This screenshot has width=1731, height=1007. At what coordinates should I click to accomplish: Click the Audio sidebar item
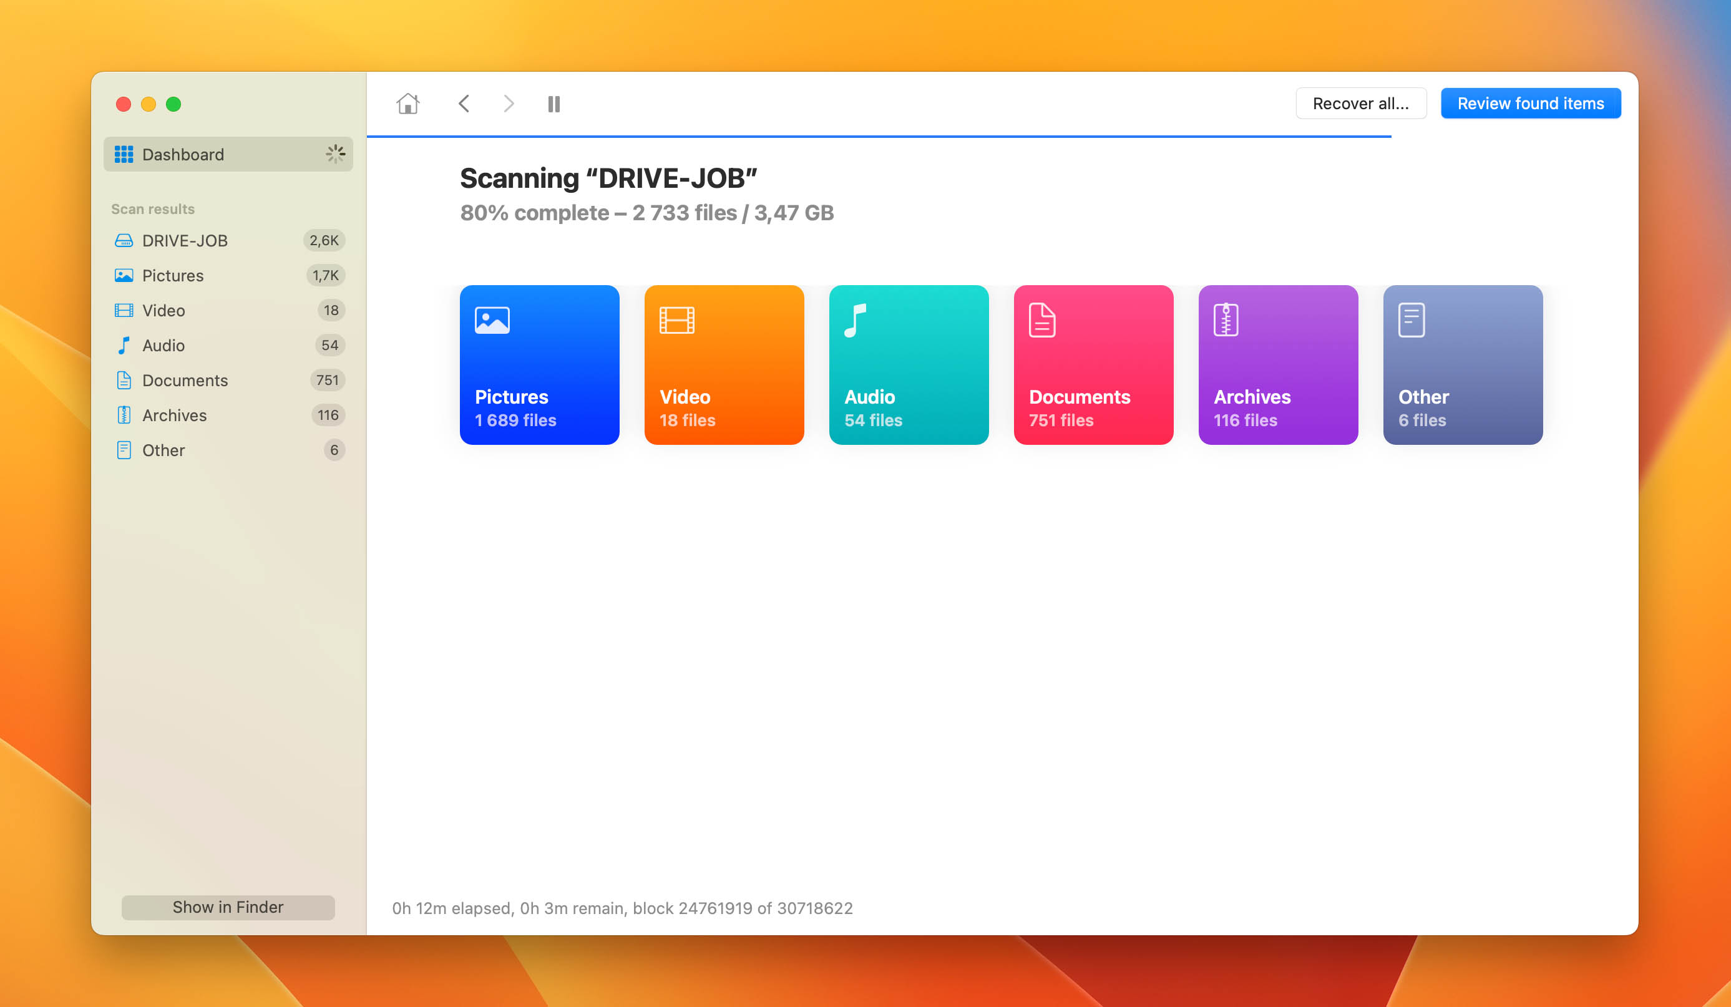[x=163, y=344]
